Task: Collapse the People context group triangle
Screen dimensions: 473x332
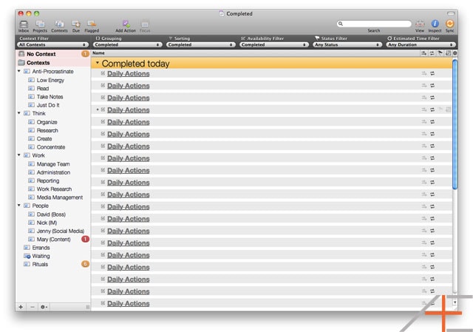Action: coord(19,206)
